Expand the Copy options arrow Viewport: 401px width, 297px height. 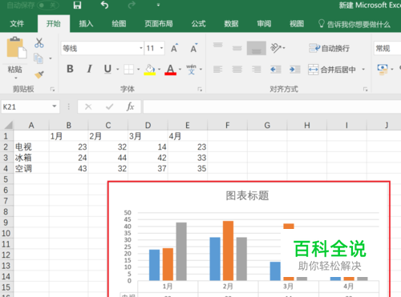coord(51,58)
